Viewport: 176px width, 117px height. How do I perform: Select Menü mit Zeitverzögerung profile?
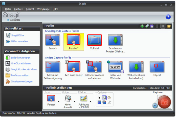click(x=53, y=70)
